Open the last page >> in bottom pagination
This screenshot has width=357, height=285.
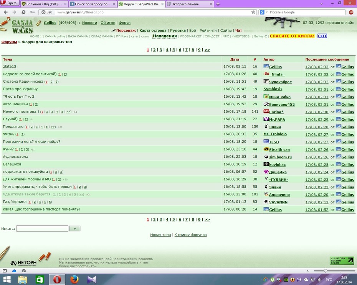point(207,219)
